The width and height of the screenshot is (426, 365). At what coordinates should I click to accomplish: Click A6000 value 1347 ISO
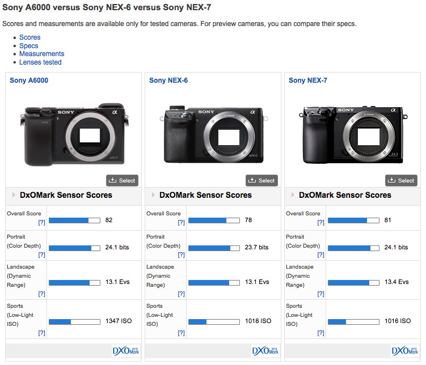click(119, 321)
